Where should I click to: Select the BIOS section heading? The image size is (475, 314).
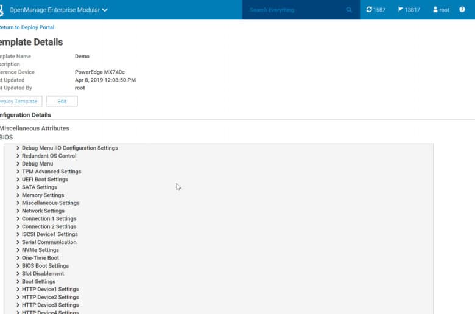(x=6, y=137)
